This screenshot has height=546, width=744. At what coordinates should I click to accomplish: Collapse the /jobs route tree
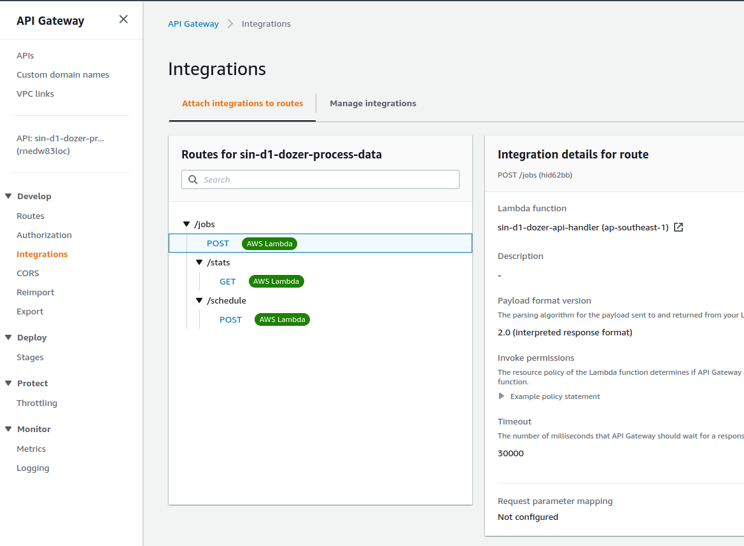coord(186,224)
